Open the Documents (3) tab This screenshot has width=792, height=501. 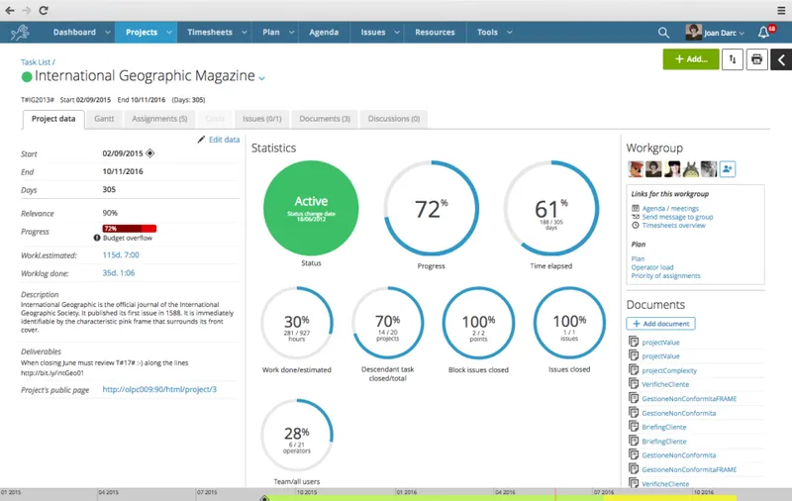click(325, 119)
